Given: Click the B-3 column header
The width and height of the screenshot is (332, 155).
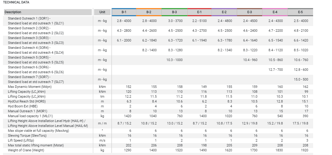Looking at the screenshot, I should click(x=174, y=12).
